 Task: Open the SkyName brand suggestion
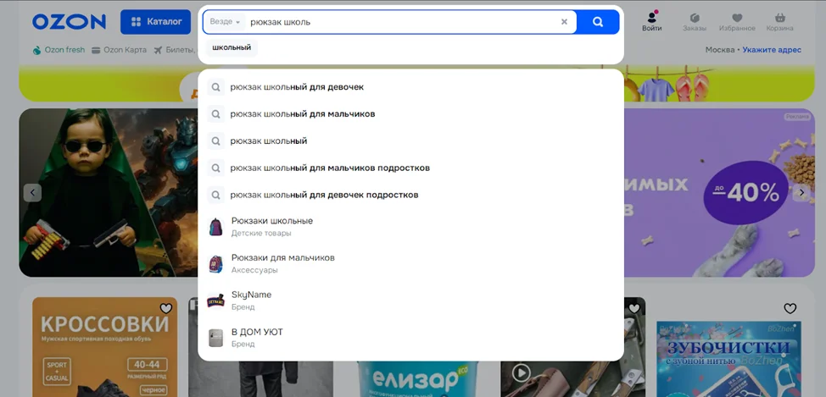tap(251, 300)
